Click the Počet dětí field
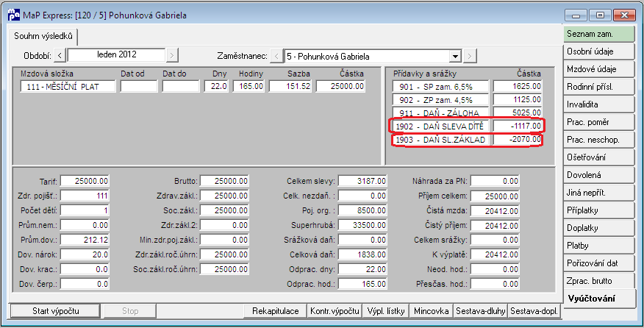The image size is (644, 328). (x=85, y=211)
